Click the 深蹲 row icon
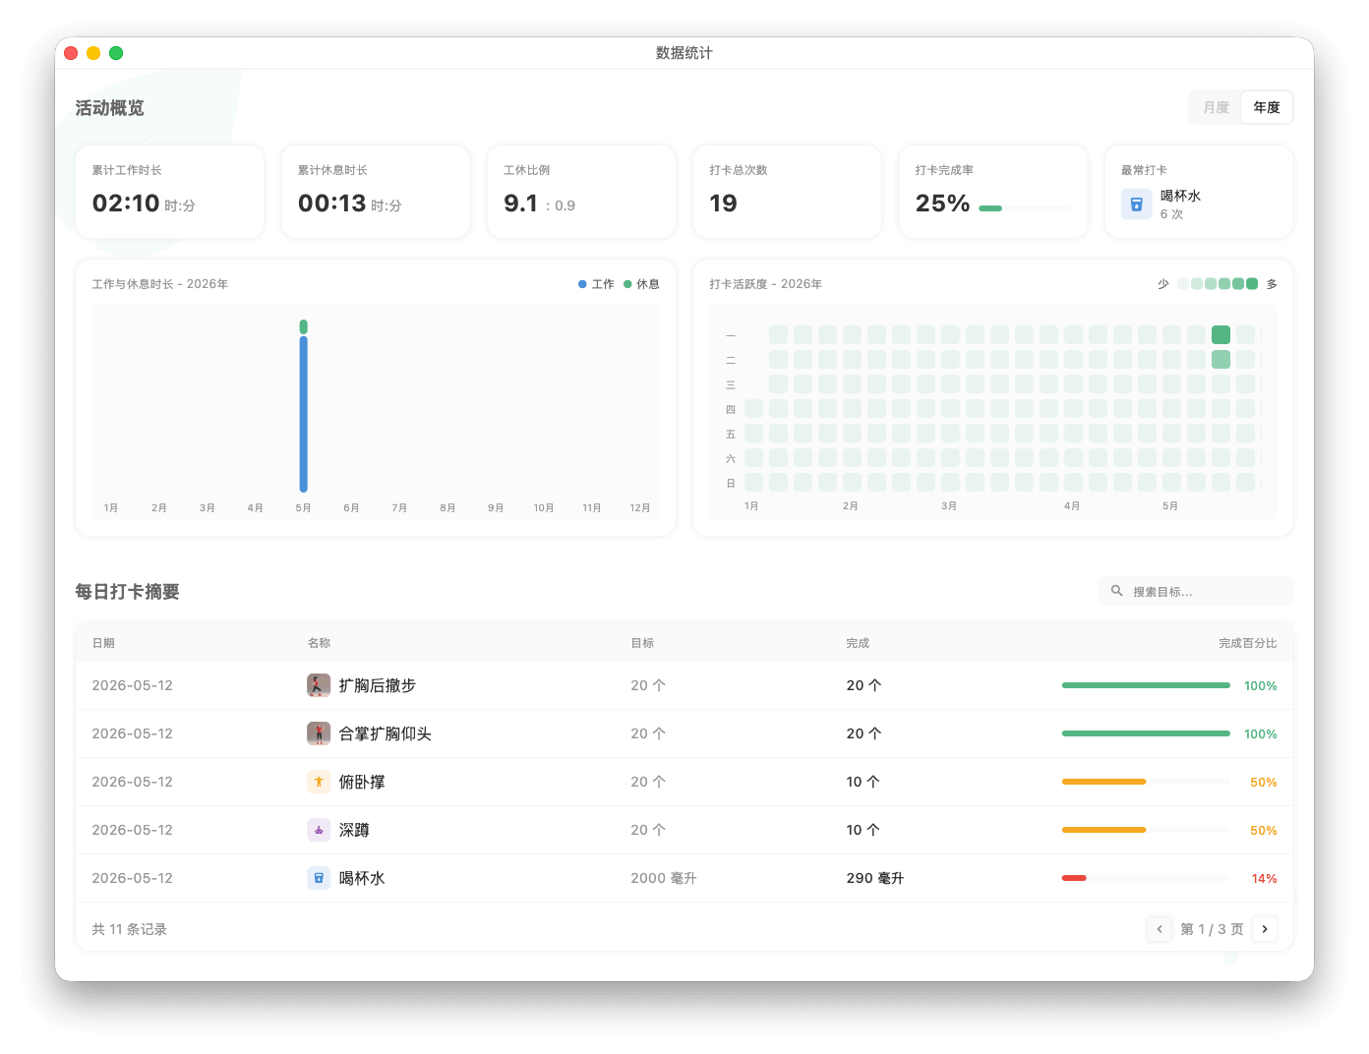Image resolution: width=1369 pixels, height=1054 pixels. [x=319, y=830]
